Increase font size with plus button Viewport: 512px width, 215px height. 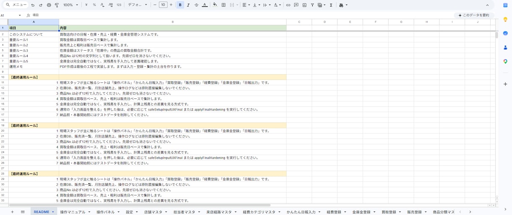[x=171, y=5]
